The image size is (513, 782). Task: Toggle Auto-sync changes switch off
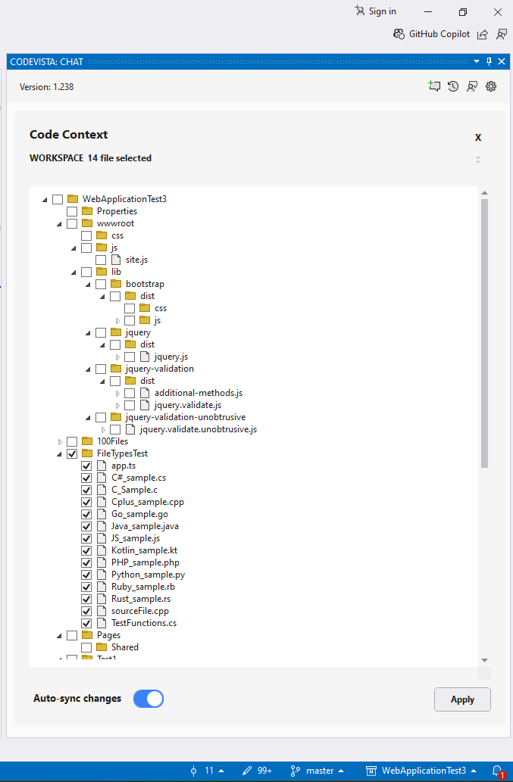(x=149, y=699)
